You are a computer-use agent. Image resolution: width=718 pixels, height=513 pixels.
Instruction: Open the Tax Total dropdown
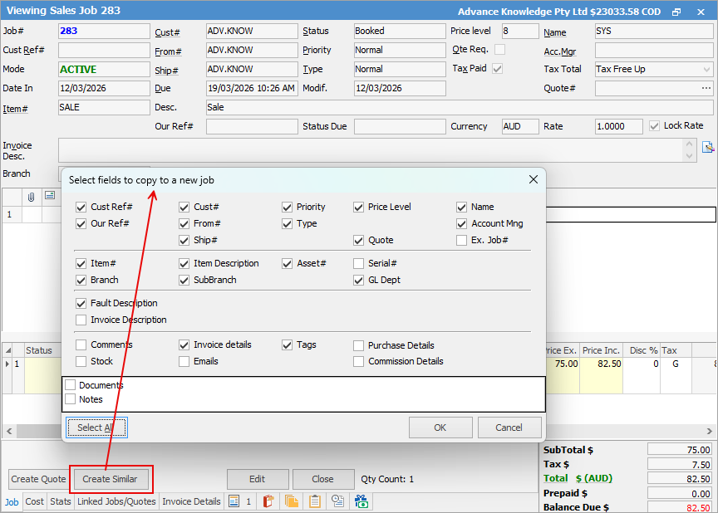(x=706, y=70)
